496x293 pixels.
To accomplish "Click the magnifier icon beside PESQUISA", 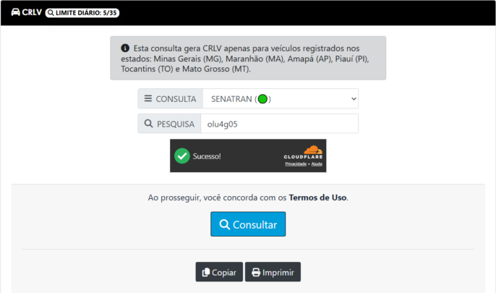I will coord(148,124).
